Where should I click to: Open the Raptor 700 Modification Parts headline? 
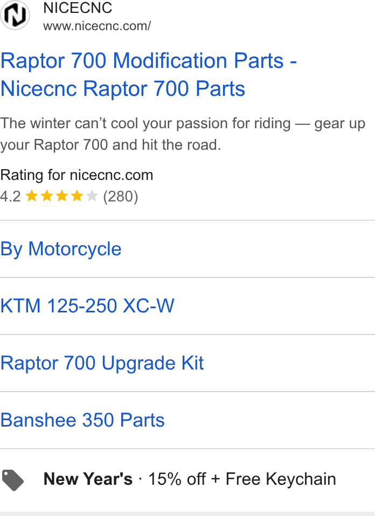[x=149, y=74]
